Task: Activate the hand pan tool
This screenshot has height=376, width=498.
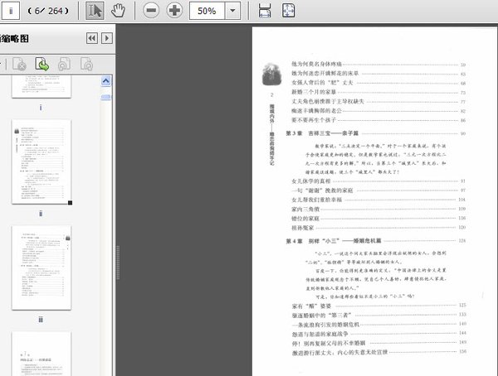Action: 118,12
